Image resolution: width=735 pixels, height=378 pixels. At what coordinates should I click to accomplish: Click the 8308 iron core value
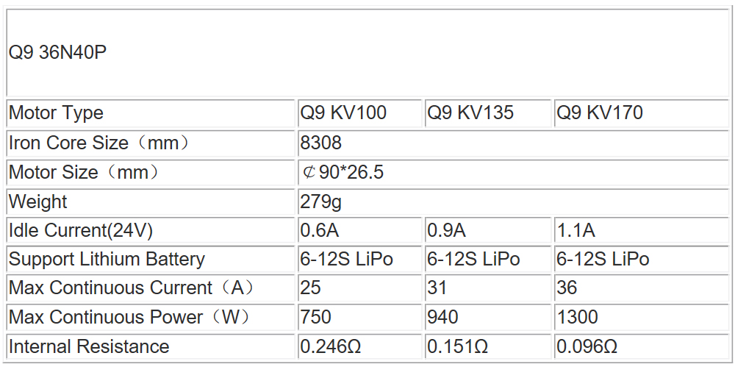click(321, 143)
